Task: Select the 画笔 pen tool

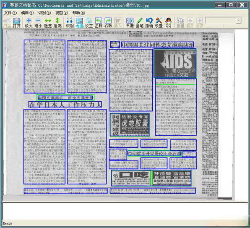Action: pos(140,23)
